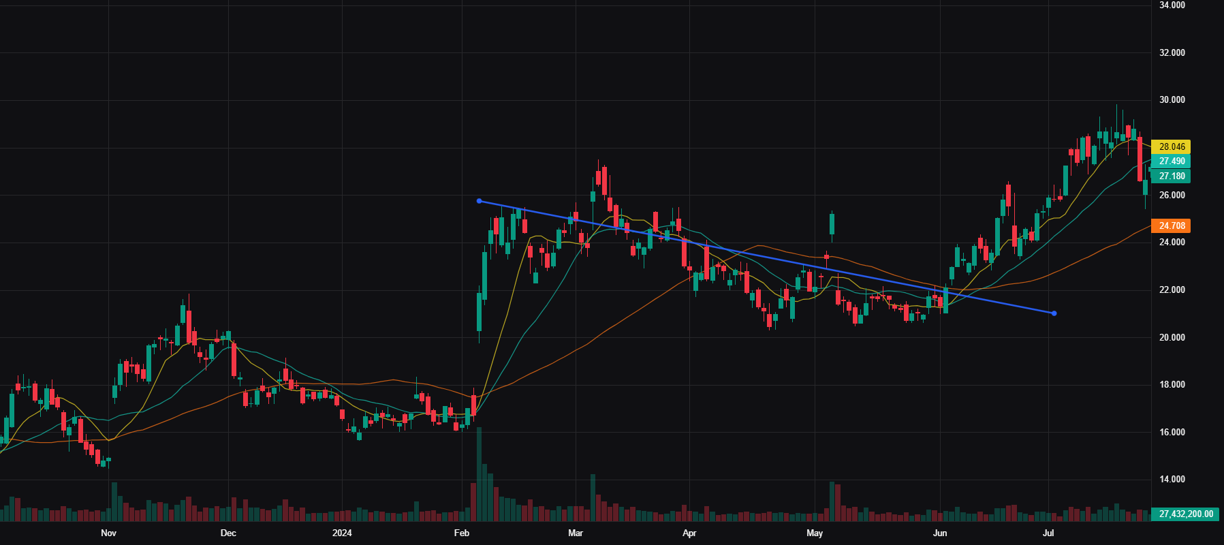1224x545 pixels.
Task: Click the Apr label on time axis
Action: click(x=689, y=533)
